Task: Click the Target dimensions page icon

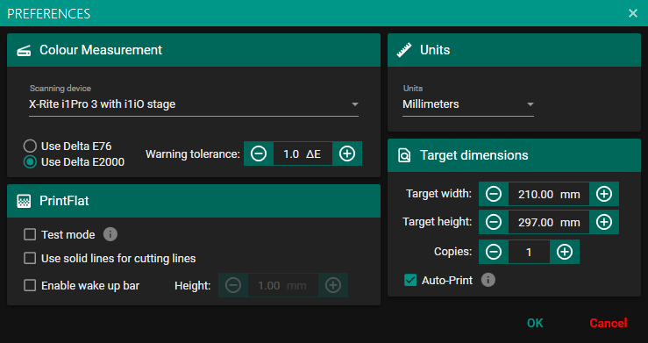Action: pos(404,155)
